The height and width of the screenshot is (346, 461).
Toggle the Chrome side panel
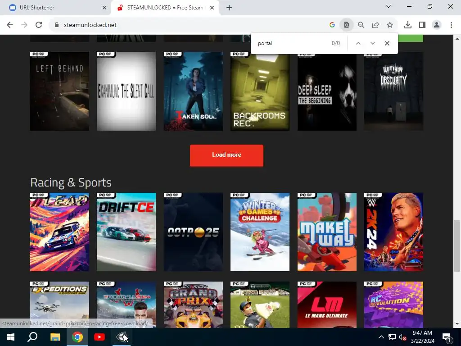(x=422, y=25)
